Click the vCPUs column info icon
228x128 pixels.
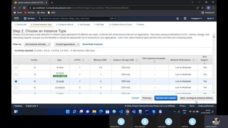click(83, 60)
